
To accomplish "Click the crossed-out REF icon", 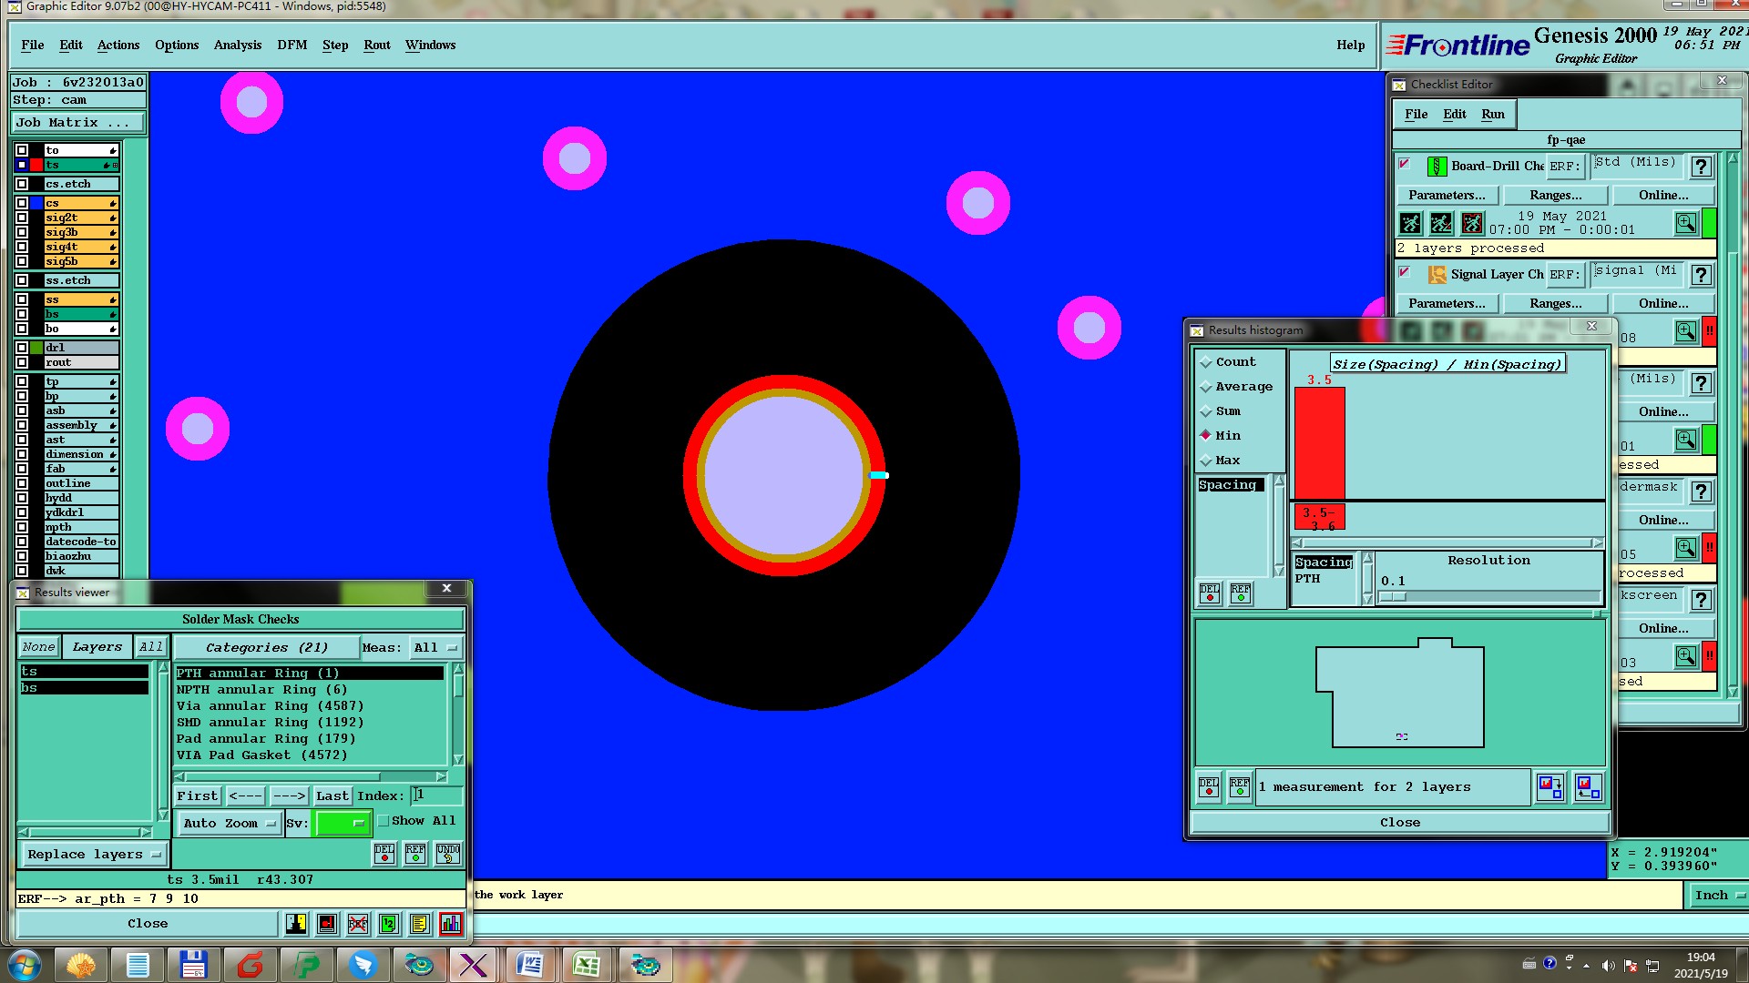I will click(358, 924).
